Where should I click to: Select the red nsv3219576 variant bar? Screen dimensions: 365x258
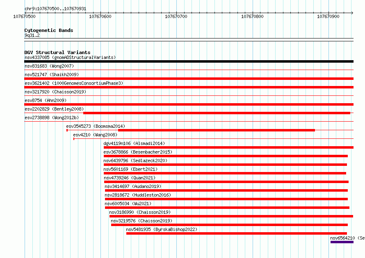point(229,225)
